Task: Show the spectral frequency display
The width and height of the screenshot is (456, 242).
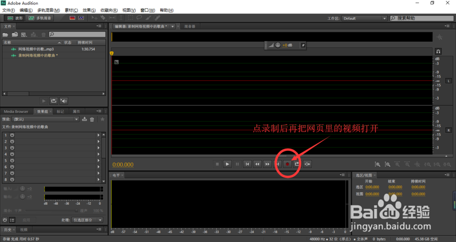Action: tap(73, 18)
